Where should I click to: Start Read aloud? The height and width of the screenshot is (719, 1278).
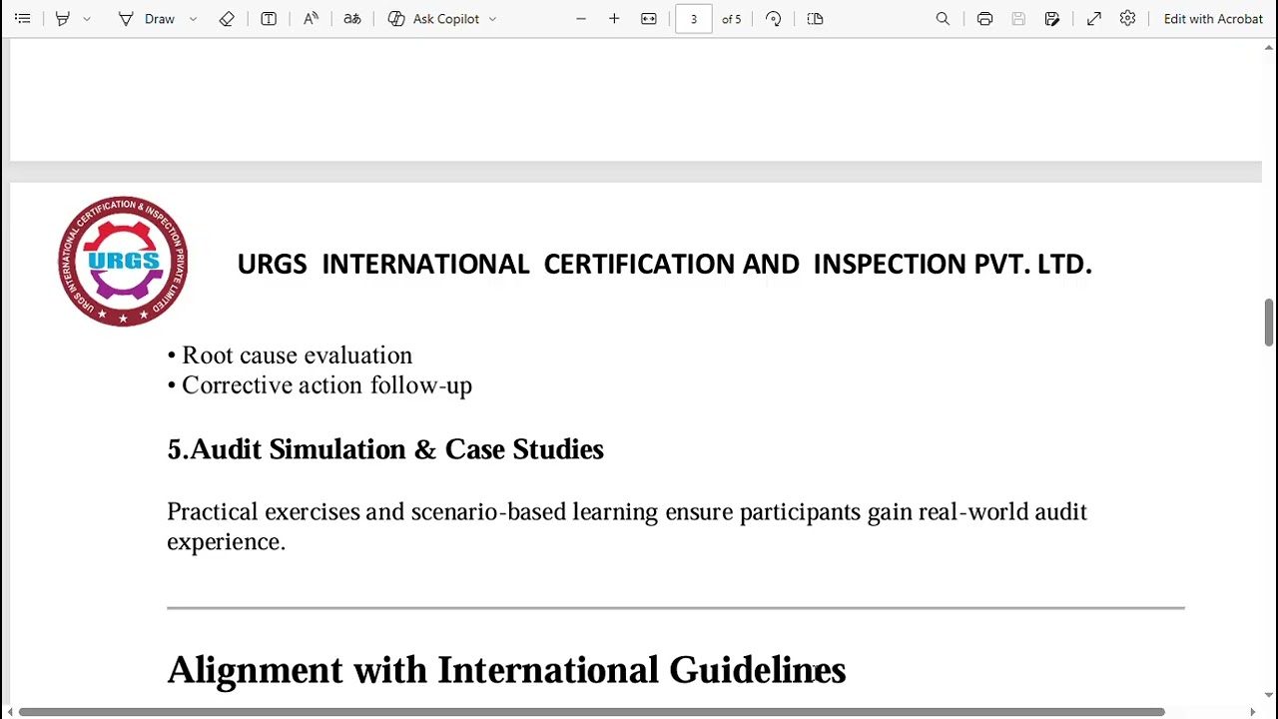click(311, 19)
